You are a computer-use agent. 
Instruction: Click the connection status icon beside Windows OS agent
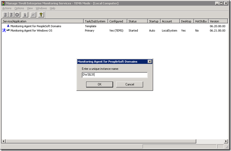(x=8, y=30)
